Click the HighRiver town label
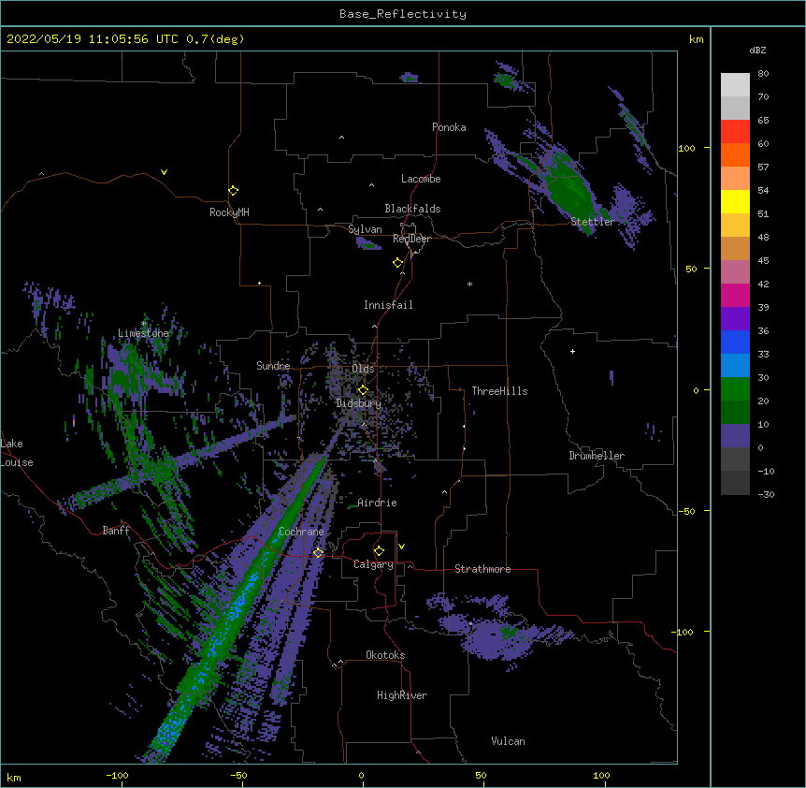 coord(402,695)
